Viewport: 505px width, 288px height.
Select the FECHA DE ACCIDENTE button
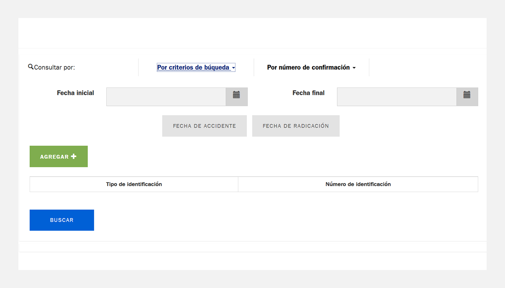click(x=205, y=126)
